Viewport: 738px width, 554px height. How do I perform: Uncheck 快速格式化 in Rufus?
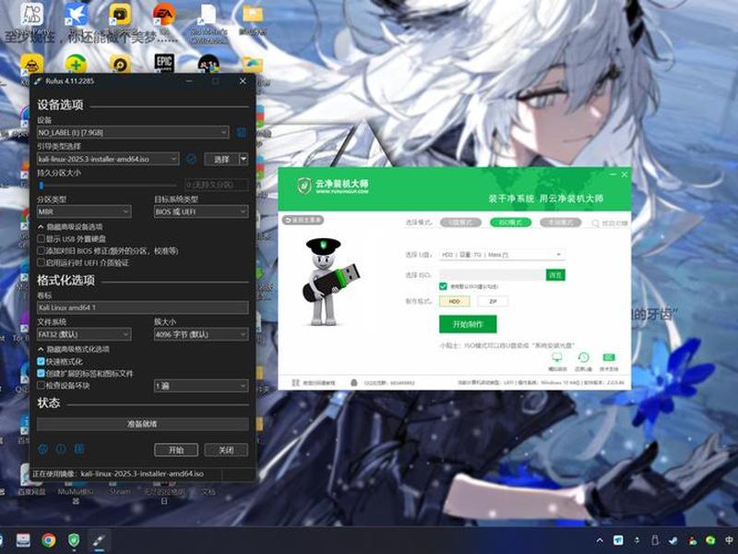click(x=41, y=361)
